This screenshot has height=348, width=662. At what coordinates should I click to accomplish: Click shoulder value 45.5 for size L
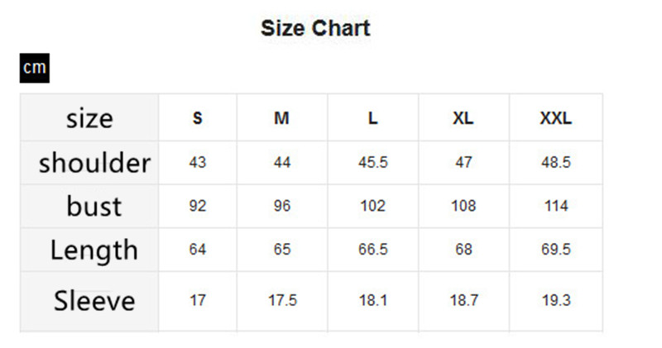[373, 163]
